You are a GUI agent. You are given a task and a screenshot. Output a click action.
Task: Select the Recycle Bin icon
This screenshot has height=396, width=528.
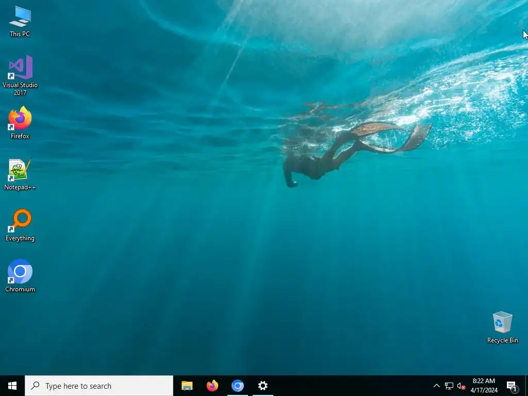click(x=502, y=327)
